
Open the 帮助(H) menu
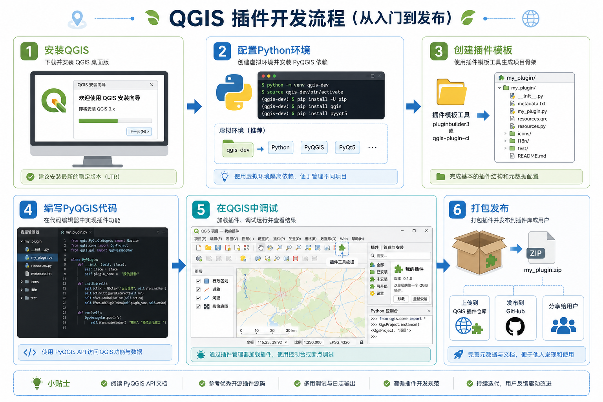click(358, 239)
